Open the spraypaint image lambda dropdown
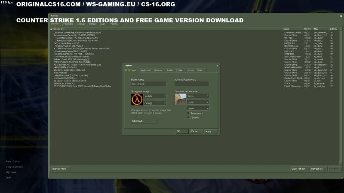The width and height of the screenshot is (344, 193). pos(155,96)
